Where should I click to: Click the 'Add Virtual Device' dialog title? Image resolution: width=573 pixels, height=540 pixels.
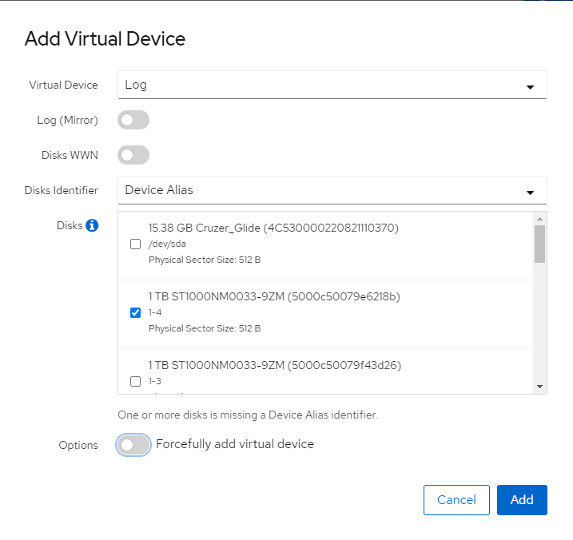[105, 38]
